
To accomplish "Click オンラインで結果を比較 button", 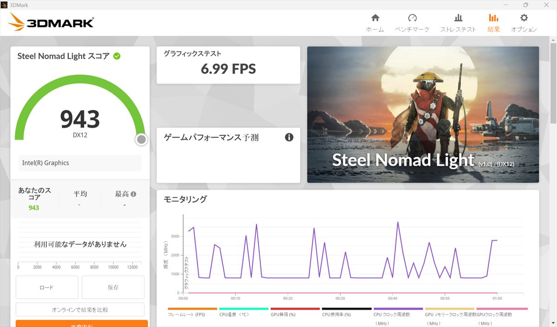I will (x=80, y=309).
